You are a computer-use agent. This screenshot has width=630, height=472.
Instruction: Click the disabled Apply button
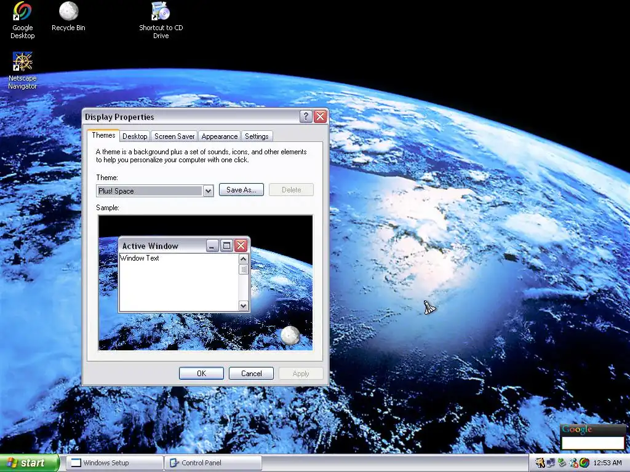[x=301, y=373]
